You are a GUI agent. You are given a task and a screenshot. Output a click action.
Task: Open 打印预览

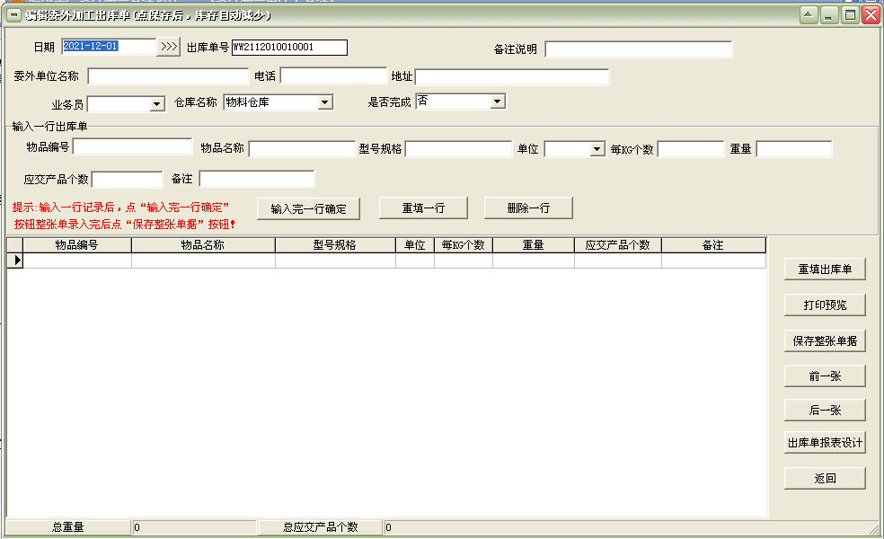click(825, 305)
